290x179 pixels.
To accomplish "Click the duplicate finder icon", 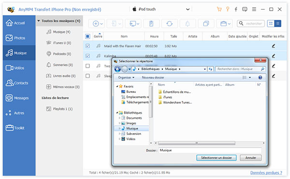I will point(206,24).
